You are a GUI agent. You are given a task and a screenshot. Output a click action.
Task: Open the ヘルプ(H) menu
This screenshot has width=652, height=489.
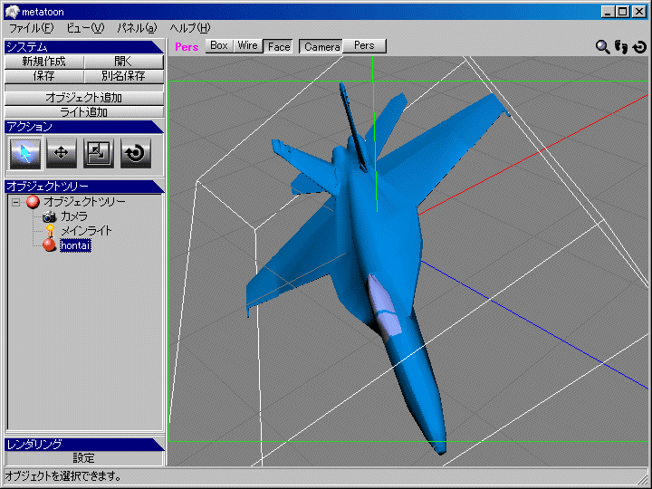190,28
